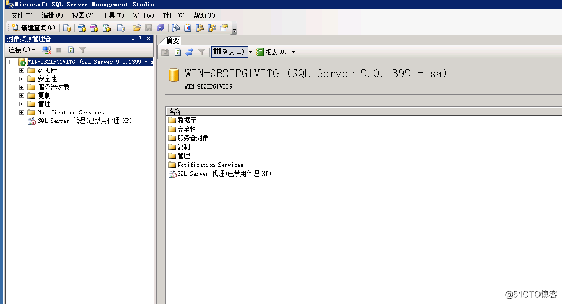Switch to the 摘要 tab
This screenshot has width=562, height=304.
pyautogui.click(x=172, y=40)
